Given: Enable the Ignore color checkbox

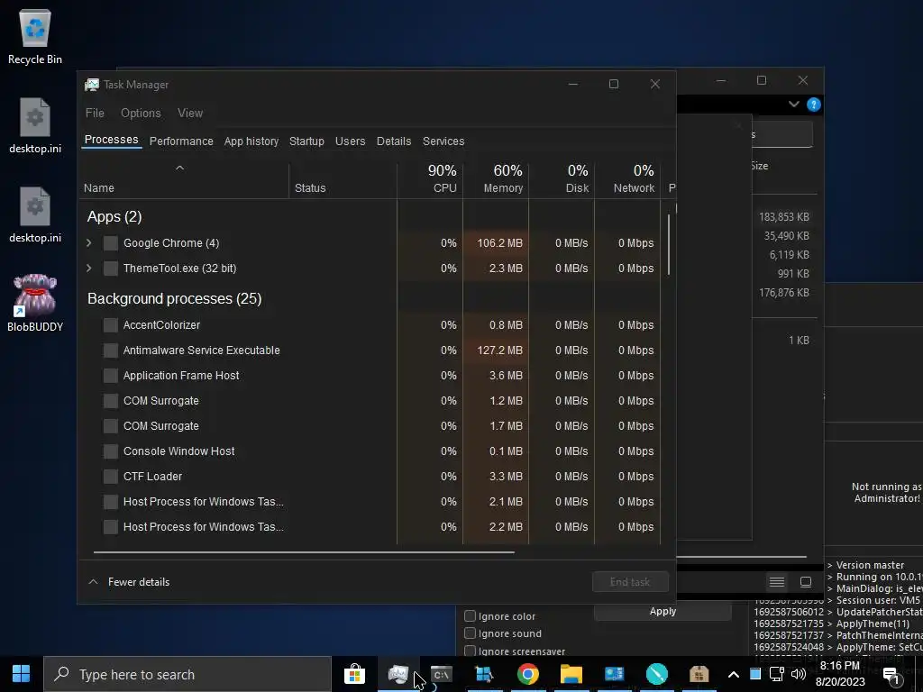Looking at the screenshot, I should (470, 616).
